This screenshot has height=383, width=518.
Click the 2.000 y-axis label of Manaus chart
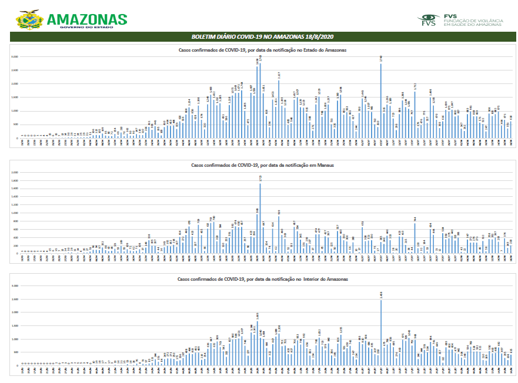click(x=15, y=172)
